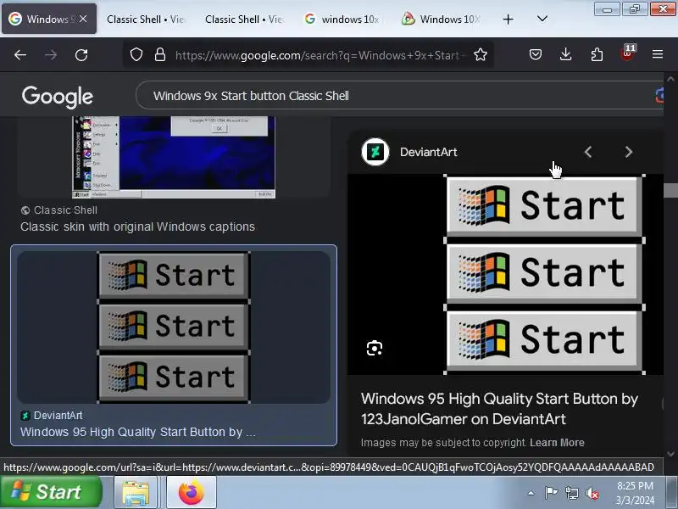Click the Google logo

coord(58,97)
